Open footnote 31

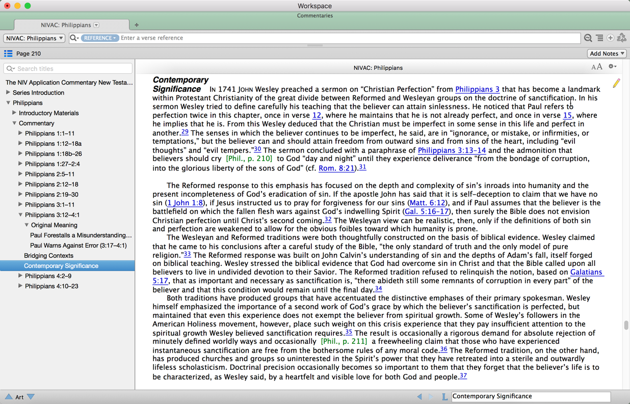pos(362,167)
